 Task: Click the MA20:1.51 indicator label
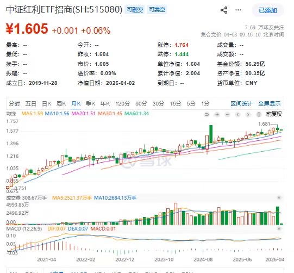[x=84, y=114]
